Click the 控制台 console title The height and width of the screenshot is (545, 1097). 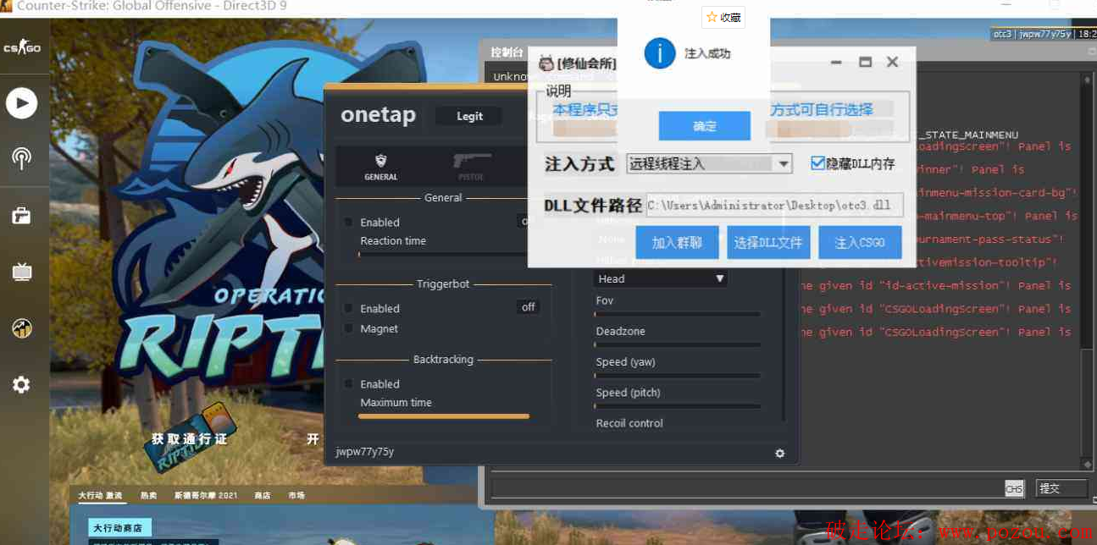coord(507,52)
